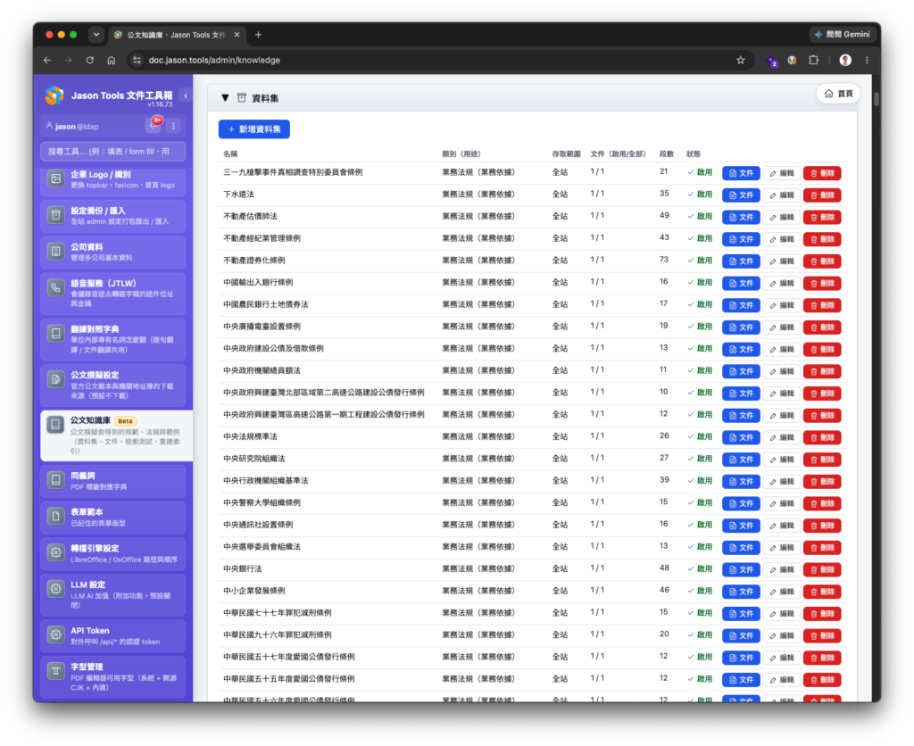Click the address bar URL doc.jason.tools
Viewport: 914px width, 746px height.
pyautogui.click(x=214, y=60)
